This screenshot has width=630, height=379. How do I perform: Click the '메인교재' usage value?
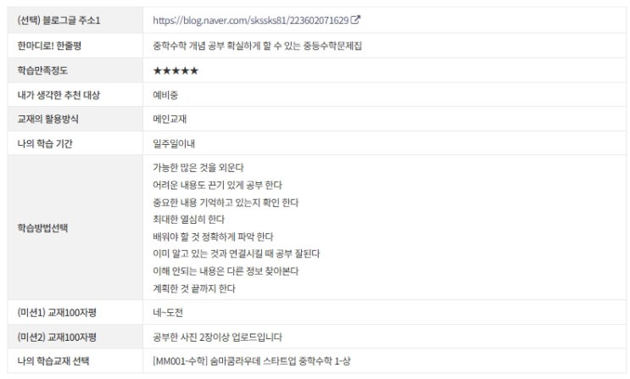click(x=170, y=119)
